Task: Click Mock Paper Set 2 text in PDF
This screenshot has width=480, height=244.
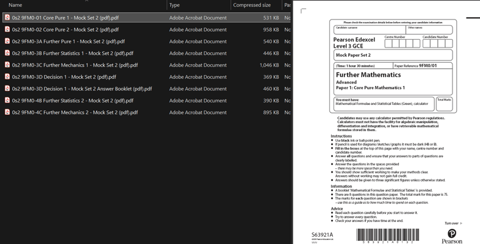Action: (353, 55)
